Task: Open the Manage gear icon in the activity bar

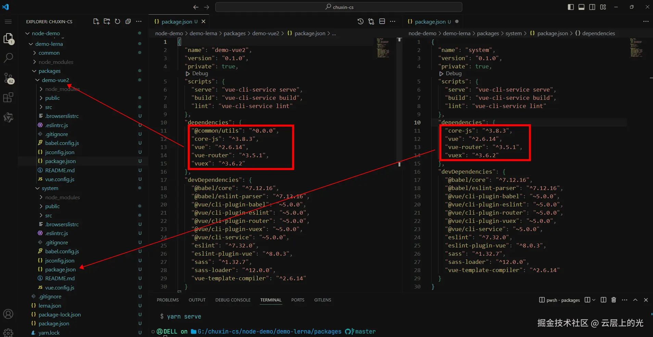Action: coord(8,332)
